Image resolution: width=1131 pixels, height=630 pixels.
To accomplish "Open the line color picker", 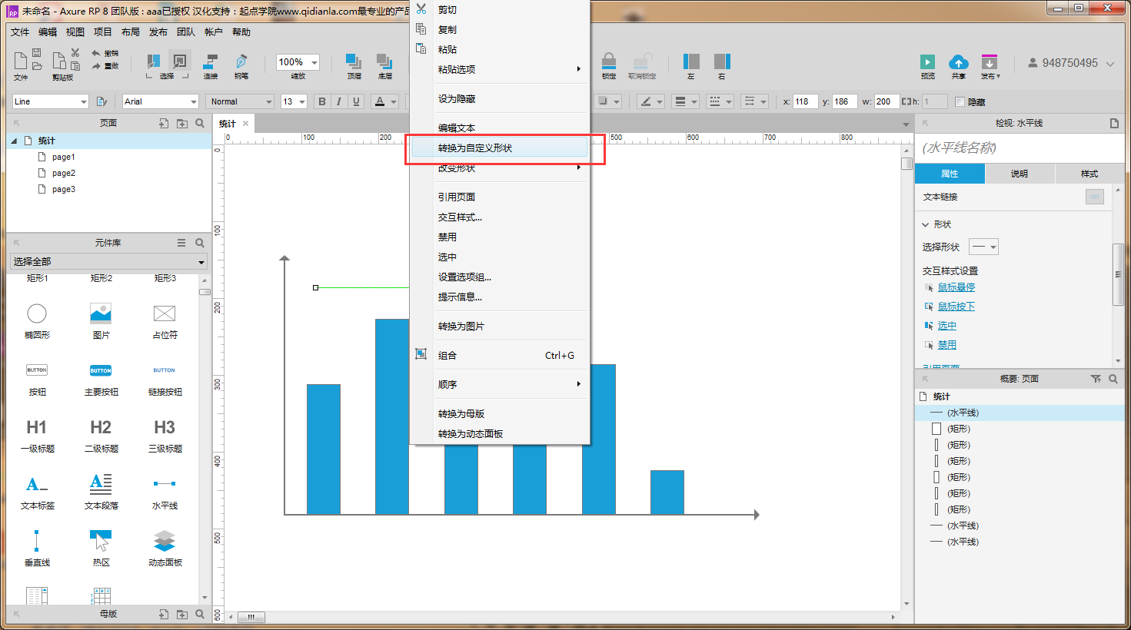I will tap(650, 101).
